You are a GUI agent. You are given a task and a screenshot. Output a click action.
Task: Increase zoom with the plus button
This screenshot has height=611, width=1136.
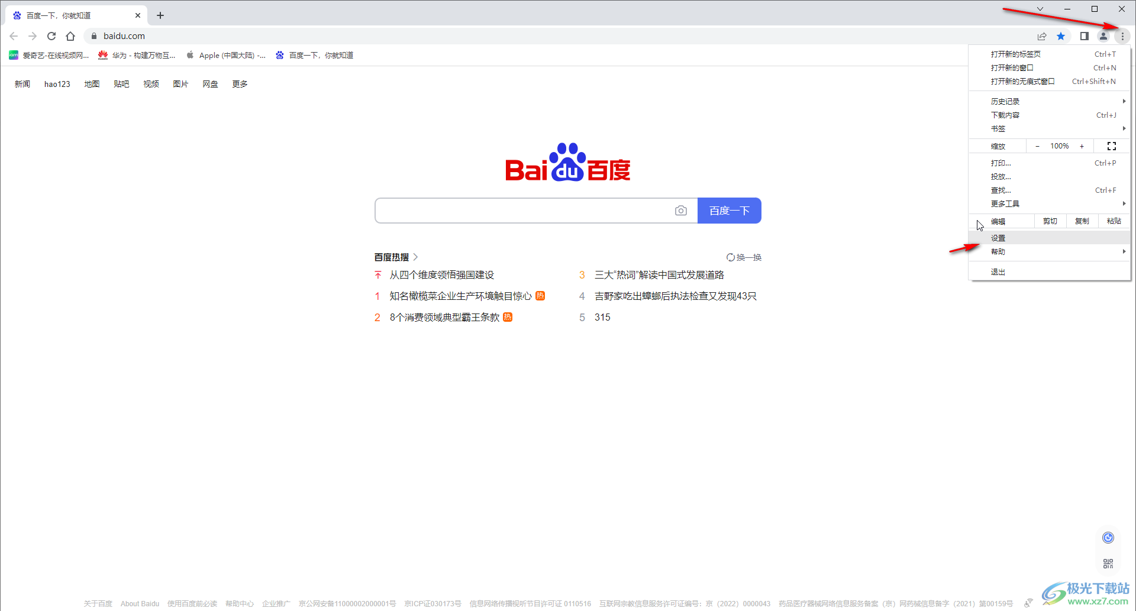[x=1082, y=146]
